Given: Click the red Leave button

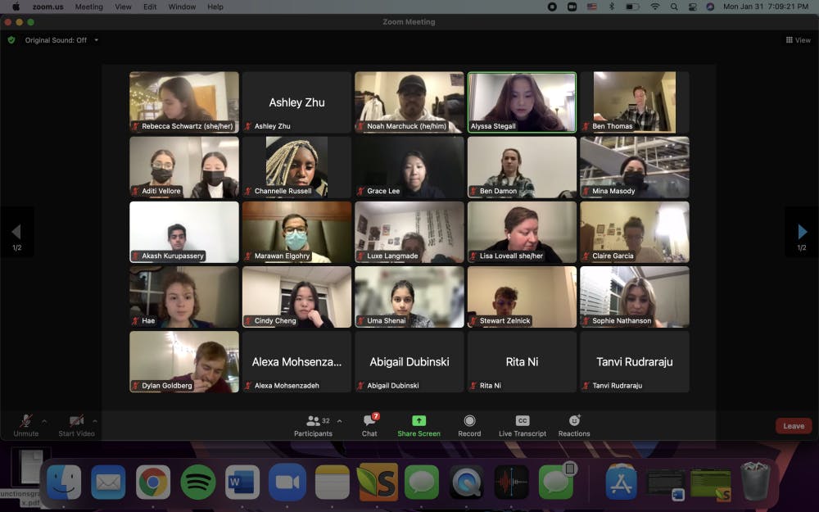Looking at the screenshot, I should tap(794, 426).
